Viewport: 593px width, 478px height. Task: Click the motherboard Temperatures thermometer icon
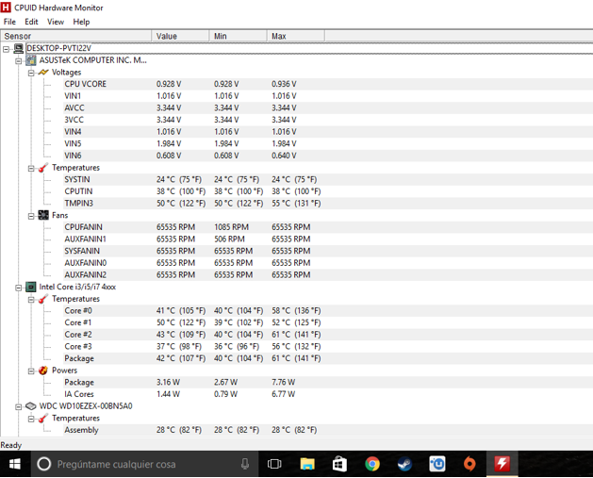(43, 168)
